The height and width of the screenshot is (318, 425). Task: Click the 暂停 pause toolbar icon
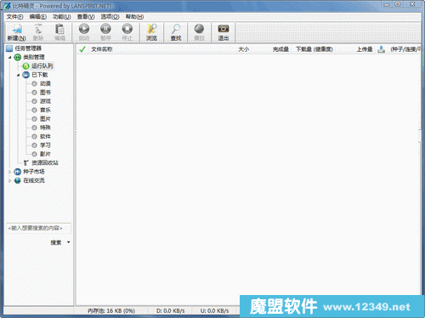(x=105, y=32)
